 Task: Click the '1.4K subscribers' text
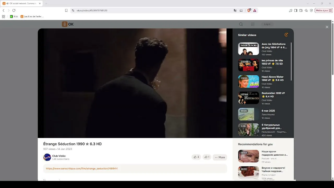[x=61, y=159]
